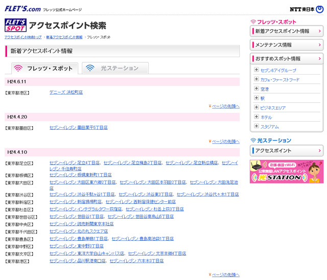The height and width of the screenshot is (280, 327).
Task: Open the 新着アクセスポイント情報 breadcrumb link
Action: (x=64, y=37)
